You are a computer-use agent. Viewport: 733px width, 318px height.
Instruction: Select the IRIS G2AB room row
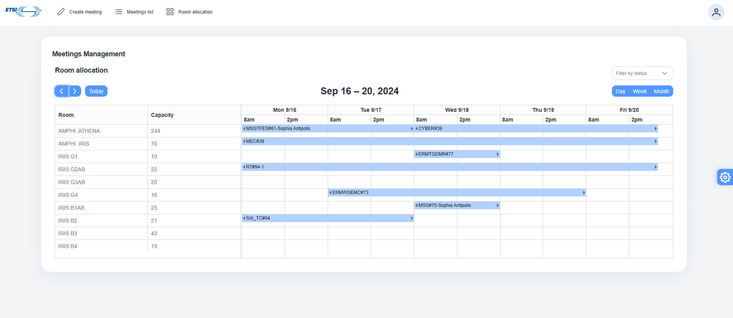(x=148, y=169)
